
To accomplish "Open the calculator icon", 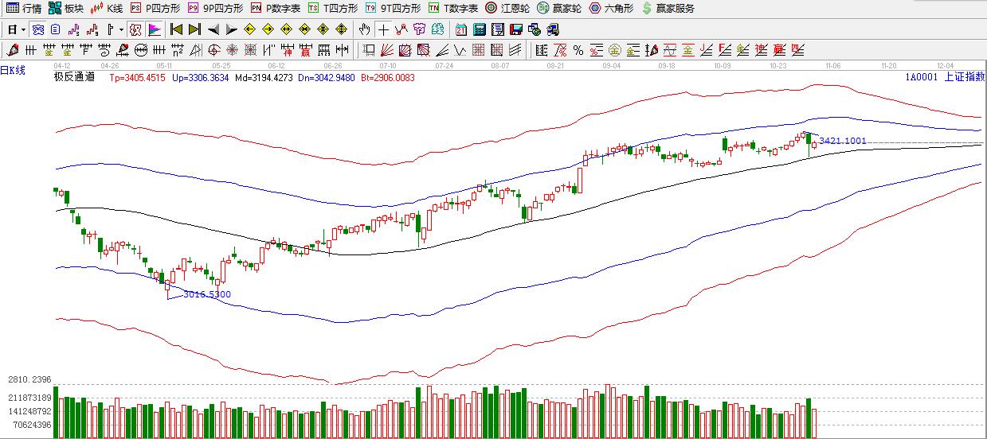I will 480,30.
